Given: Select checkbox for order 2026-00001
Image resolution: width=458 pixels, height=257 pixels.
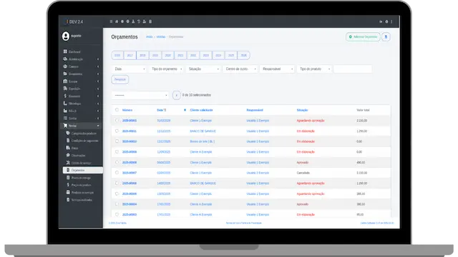Looking at the screenshot, I should pos(117,121).
